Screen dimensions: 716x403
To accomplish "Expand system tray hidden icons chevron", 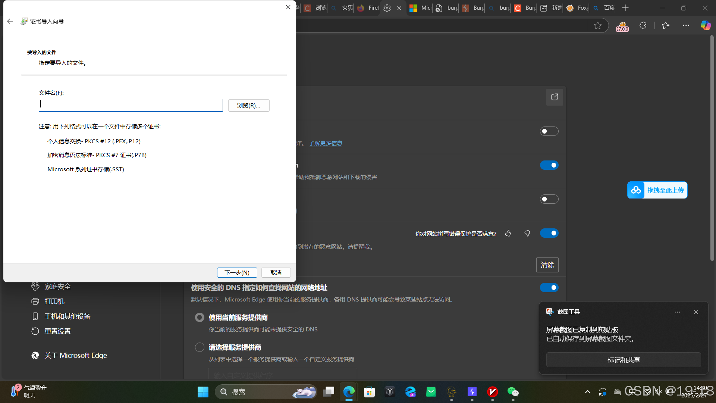I will (587, 392).
